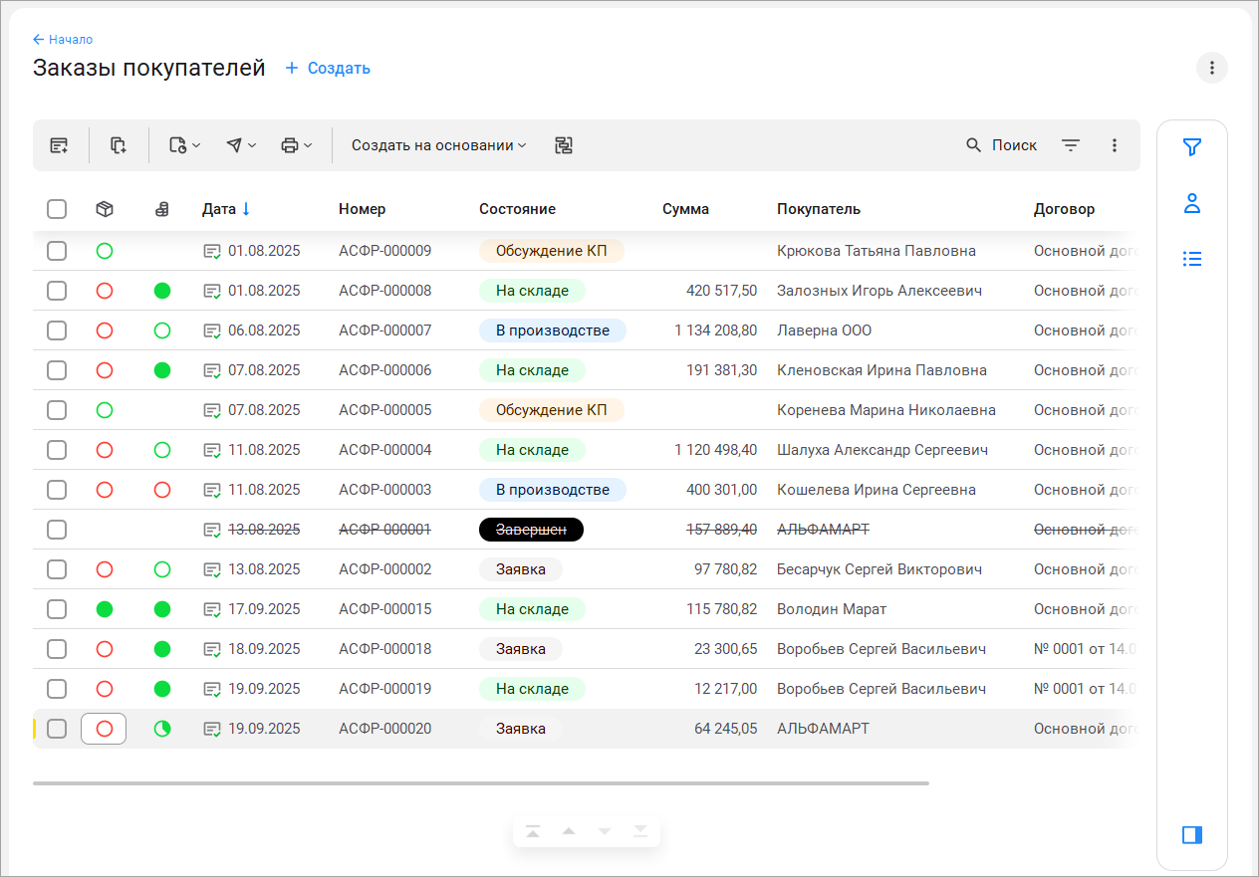1259x877 pixels.
Task: Expand the print dropdown
Action: pyautogui.click(x=297, y=145)
